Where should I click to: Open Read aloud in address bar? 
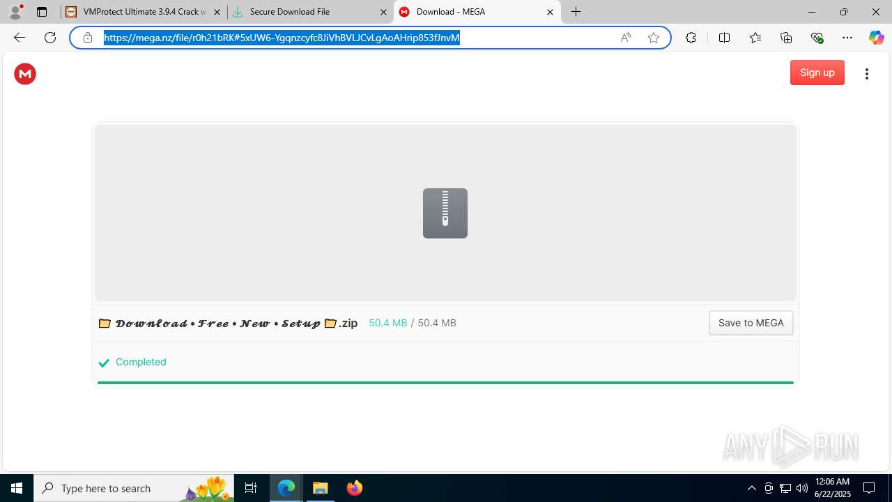pyautogui.click(x=626, y=38)
